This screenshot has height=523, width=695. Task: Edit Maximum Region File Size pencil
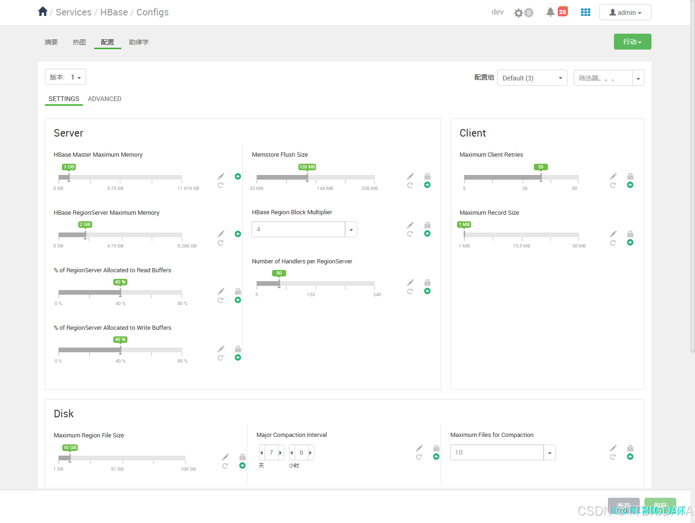pyautogui.click(x=226, y=457)
